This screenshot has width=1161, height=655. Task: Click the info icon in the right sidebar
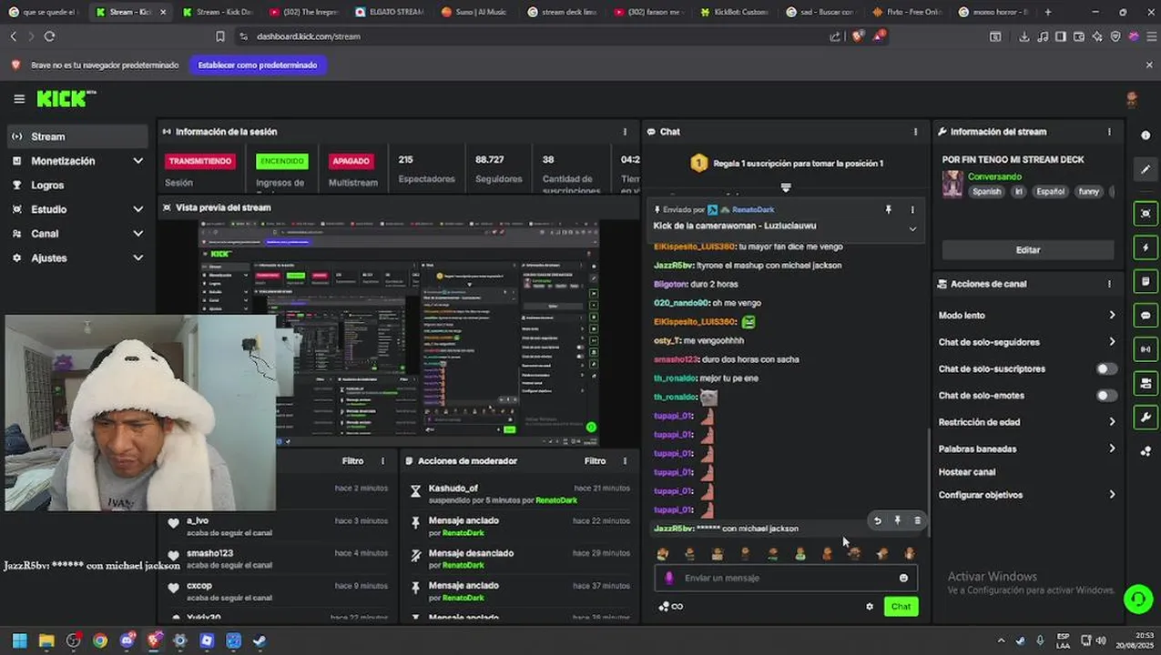coord(1146,136)
